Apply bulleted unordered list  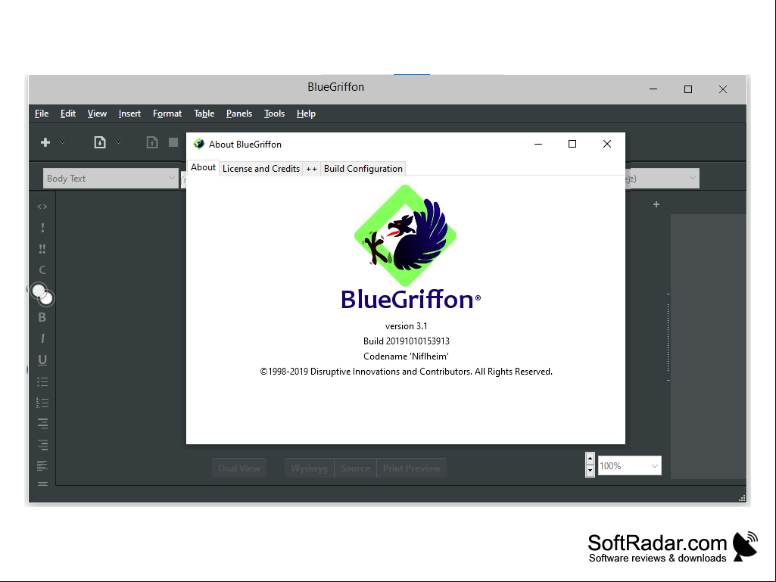[x=42, y=381]
